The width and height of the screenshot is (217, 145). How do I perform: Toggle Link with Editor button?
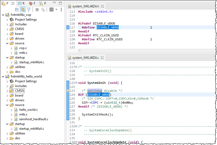tap(23, 9)
